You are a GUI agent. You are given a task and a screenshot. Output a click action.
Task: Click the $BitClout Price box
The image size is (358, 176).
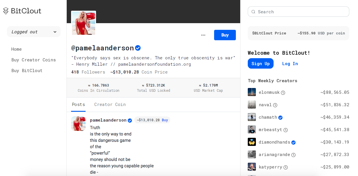point(299,33)
